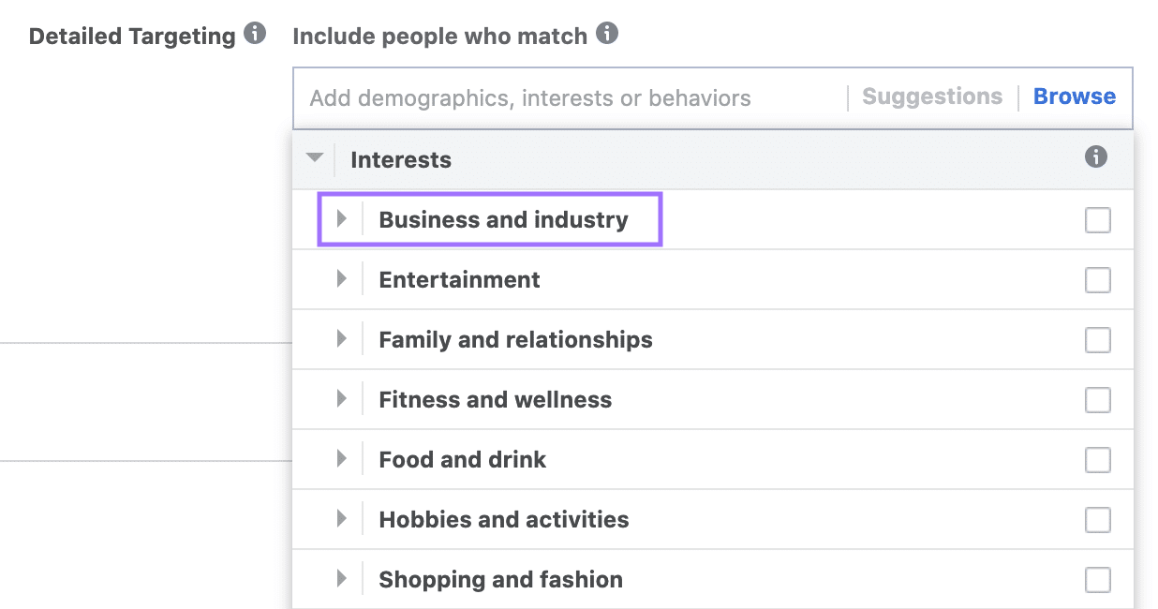Select the Shopping and fashion row

point(499,579)
